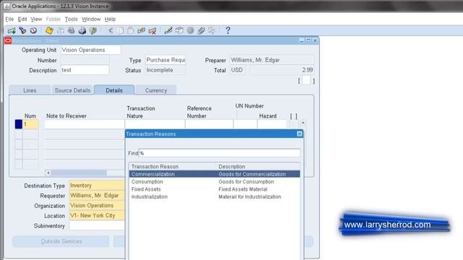463x260 pixels.
Task: Click the blue record indicator for line 1
Action: pyautogui.click(x=19, y=124)
